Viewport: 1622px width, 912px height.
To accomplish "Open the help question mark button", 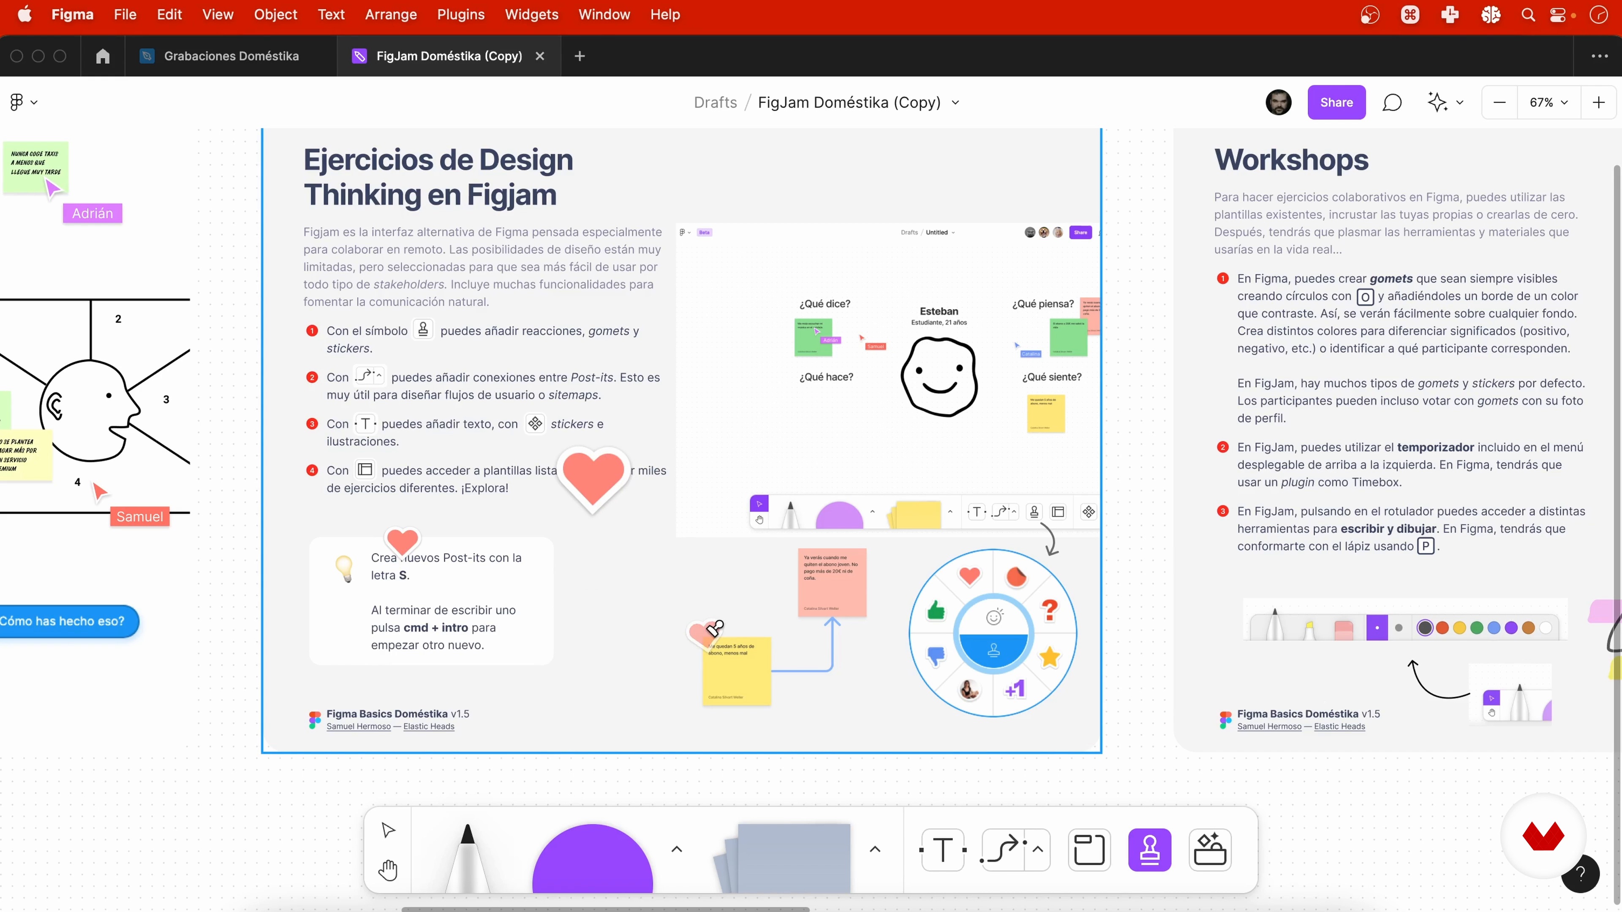I will 1581,874.
